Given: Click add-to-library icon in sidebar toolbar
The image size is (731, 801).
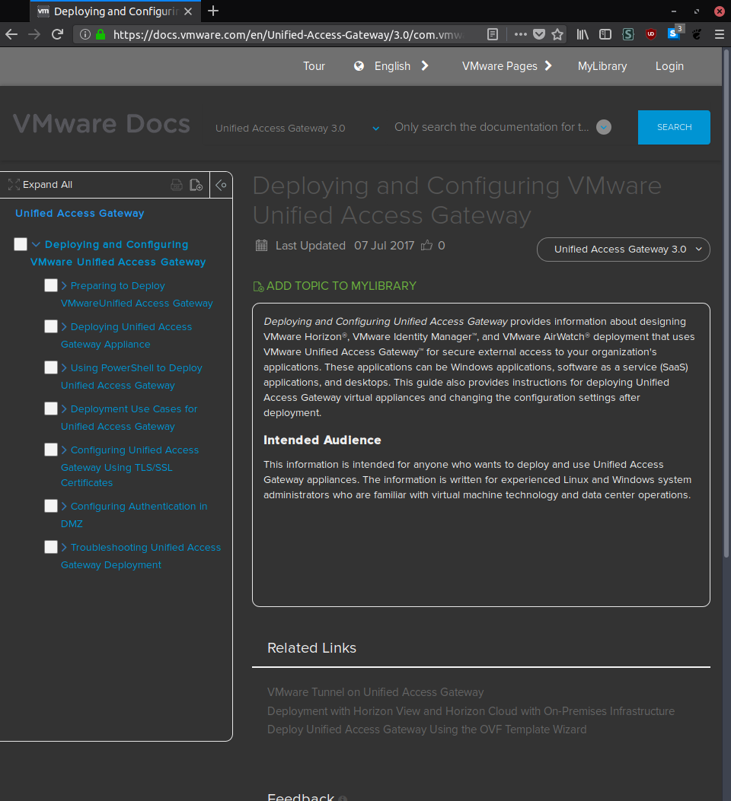Looking at the screenshot, I should [196, 184].
